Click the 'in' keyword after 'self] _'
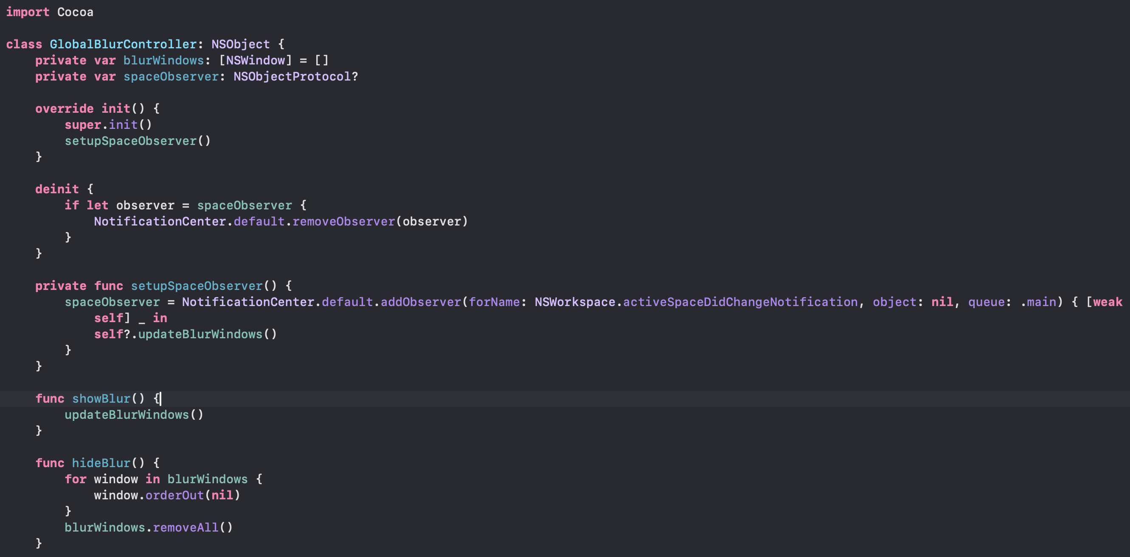Image resolution: width=1130 pixels, height=557 pixels. [160, 318]
